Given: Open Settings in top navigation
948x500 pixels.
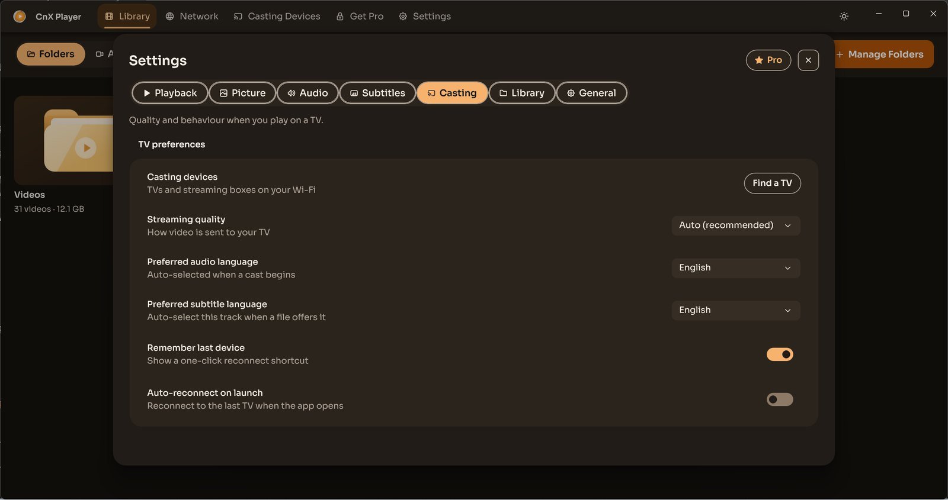Looking at the screenshot, I should click(x=425, y=17).
